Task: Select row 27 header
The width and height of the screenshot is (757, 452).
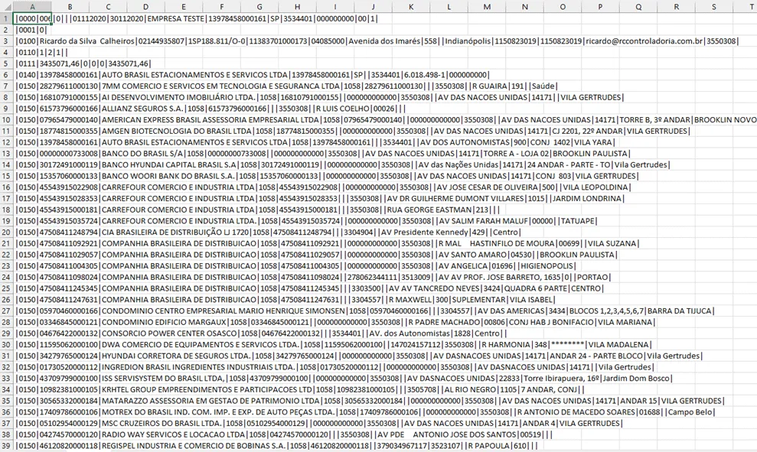Action: [6, 311]
